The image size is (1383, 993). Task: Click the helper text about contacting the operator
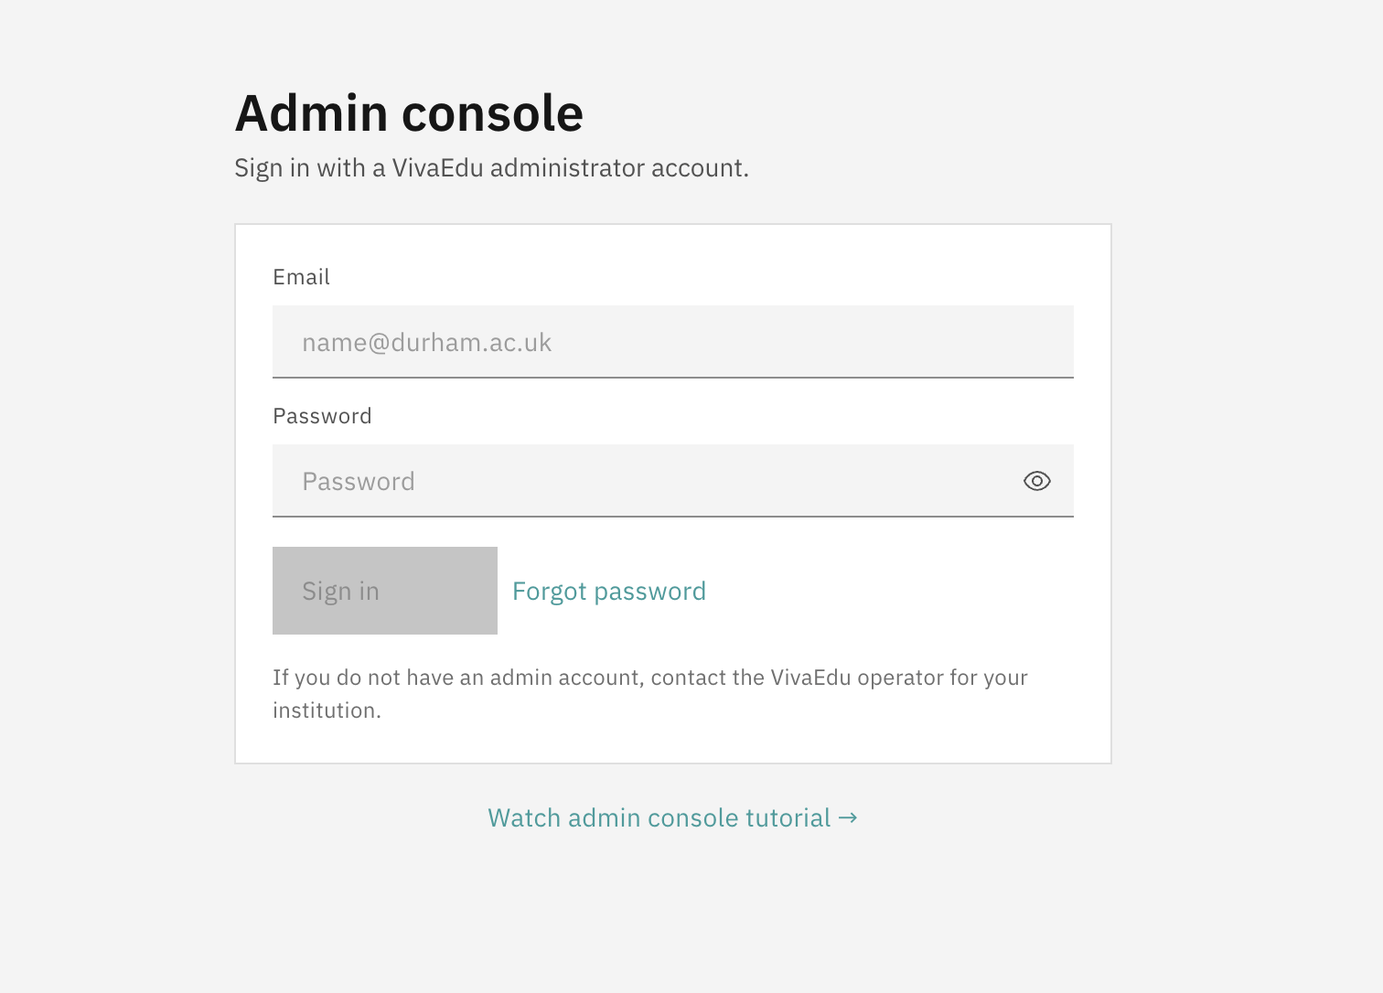click(649, 678)
